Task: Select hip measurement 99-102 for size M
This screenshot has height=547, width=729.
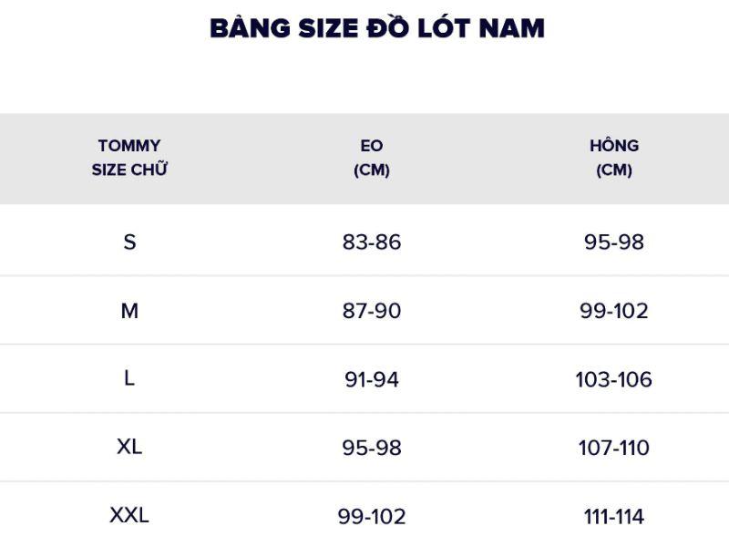Action: [614, 311]
